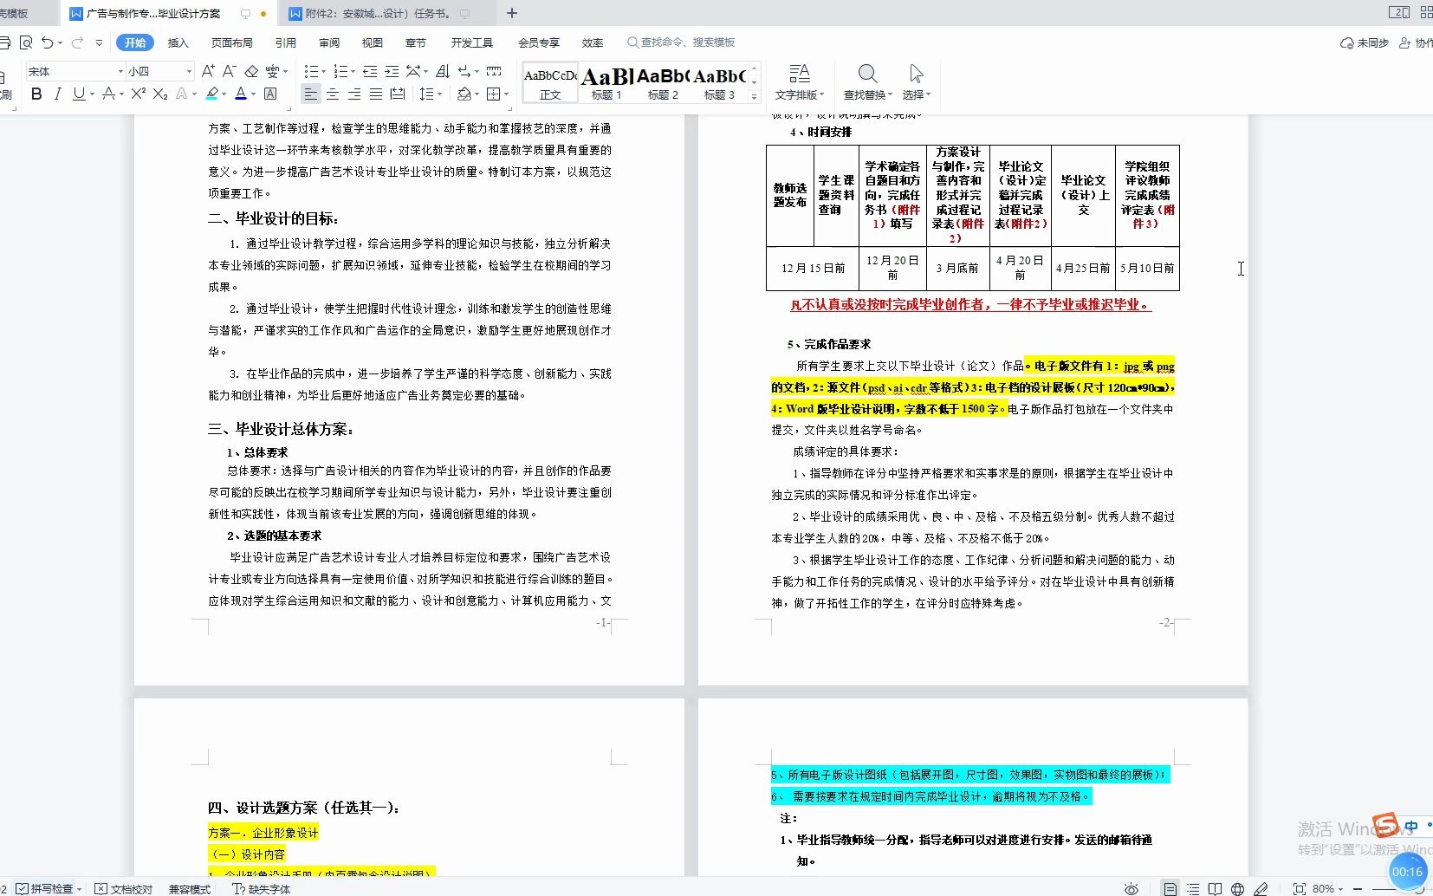Expand the line spacing dropdown
Viewport: 1433px width, 896px height.
click(440, 94)
